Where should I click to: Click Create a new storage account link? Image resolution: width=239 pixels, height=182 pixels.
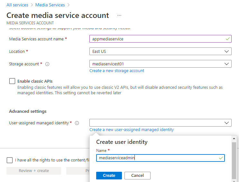click(x=117, y=70)
